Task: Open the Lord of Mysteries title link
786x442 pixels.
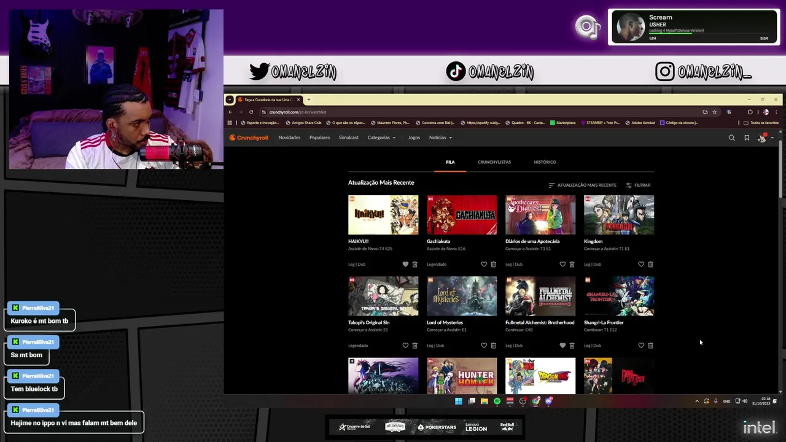Action: [x=445, y=322]
